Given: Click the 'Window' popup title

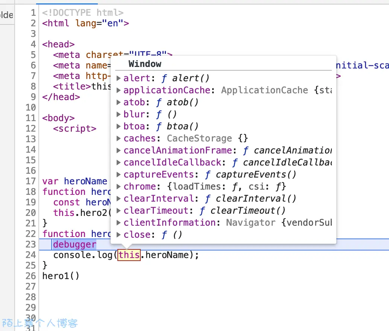Looking at the screenshot, I should click(145, 64).
